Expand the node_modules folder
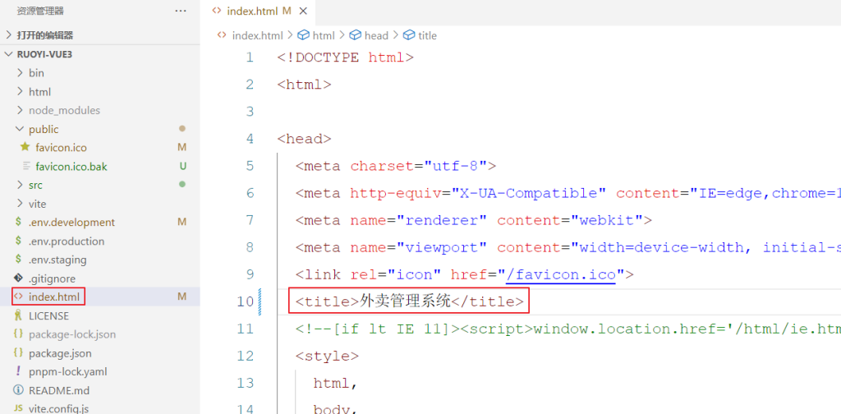Image resolution: width=841 pixels, height=414 pixels. pyautogui.click(x=64, y=110)
